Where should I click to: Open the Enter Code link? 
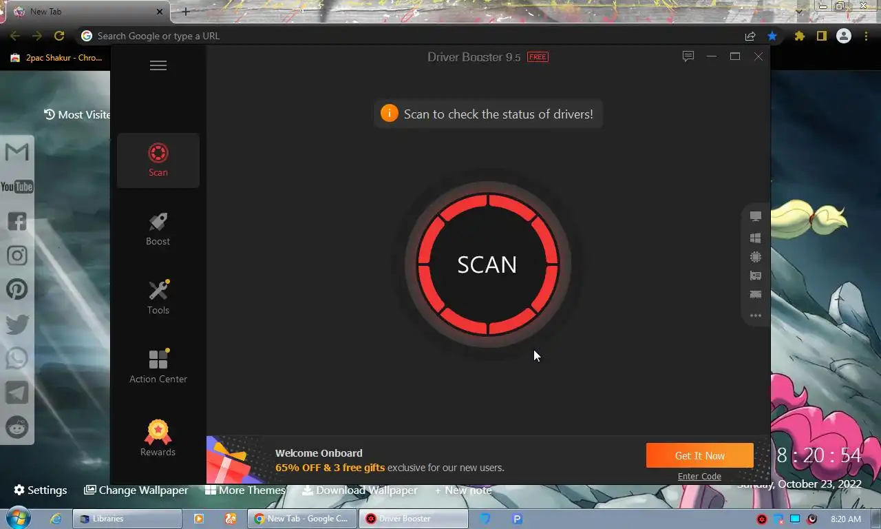click(699, 476)
